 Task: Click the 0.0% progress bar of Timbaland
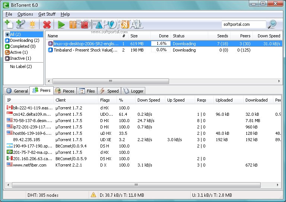tap(161, 50)
